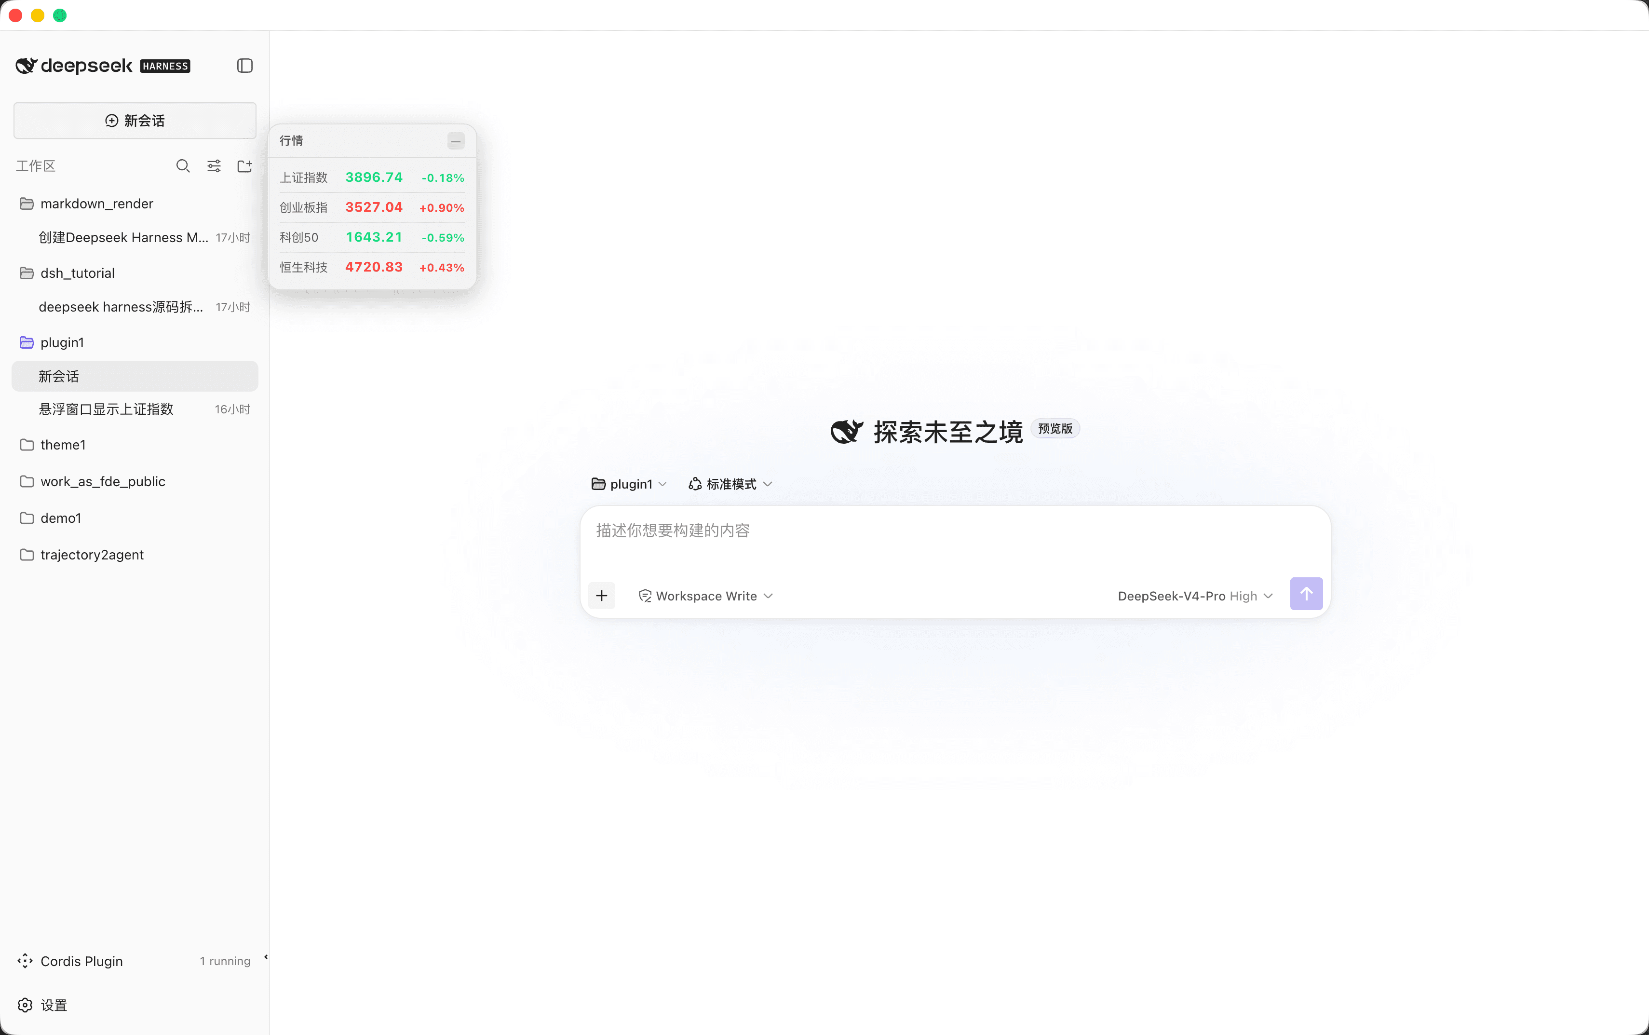Click the 上证指数 value 3896.74
The height and width of the screenshot is (1035, 1649).
(374, 177)
